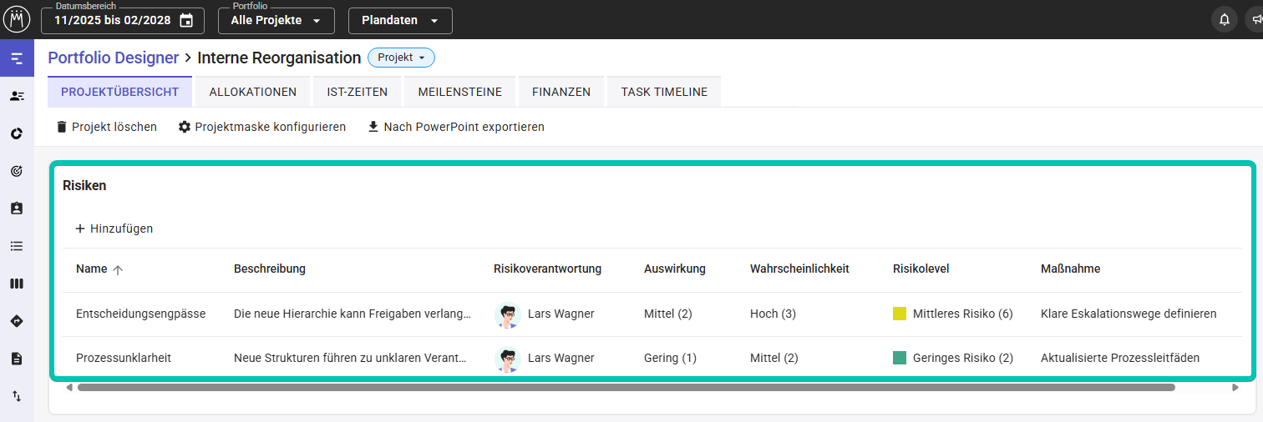Viewport: 1263px width, 422px height.
Task: Click the horizontal scrollbar under risk table
Action: 626,388
